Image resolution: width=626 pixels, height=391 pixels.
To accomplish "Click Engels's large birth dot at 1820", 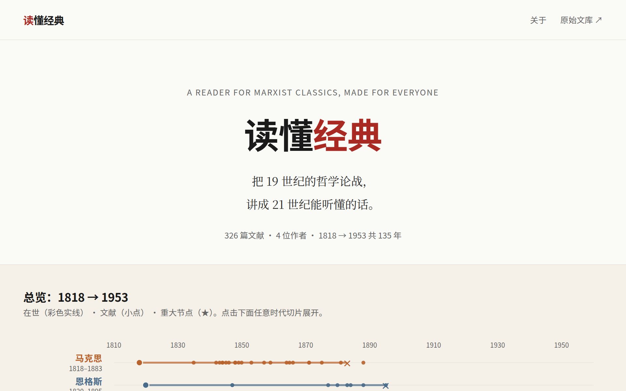I will pos(146,385).
